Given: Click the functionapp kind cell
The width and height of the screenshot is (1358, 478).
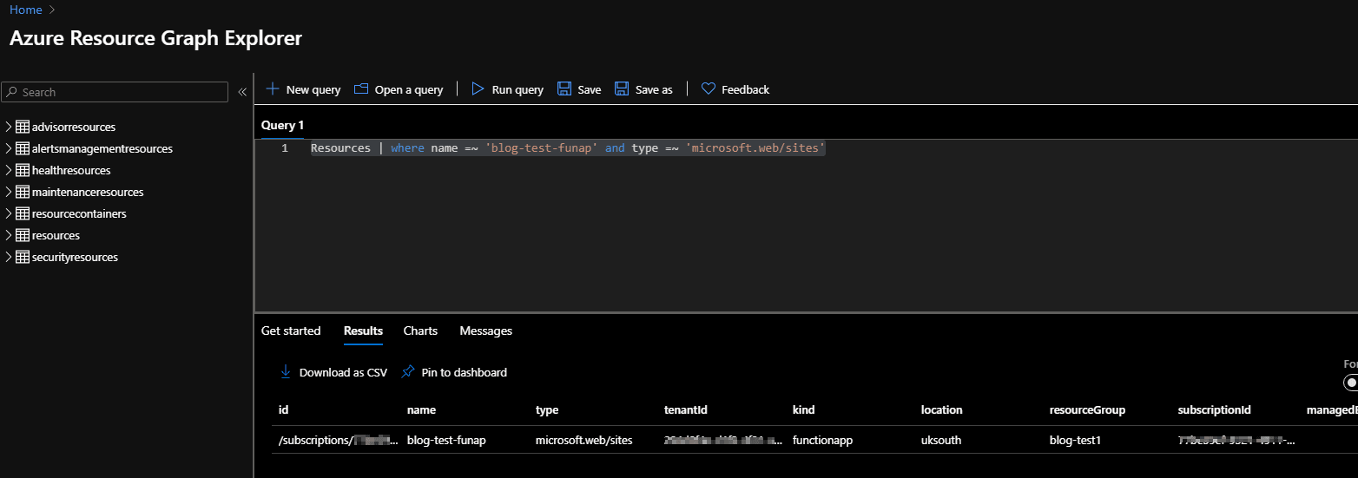Looking at the screenshot, I should point(823,440).
